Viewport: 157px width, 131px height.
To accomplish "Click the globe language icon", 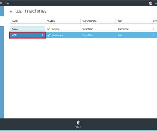I will tap(151, 3).
